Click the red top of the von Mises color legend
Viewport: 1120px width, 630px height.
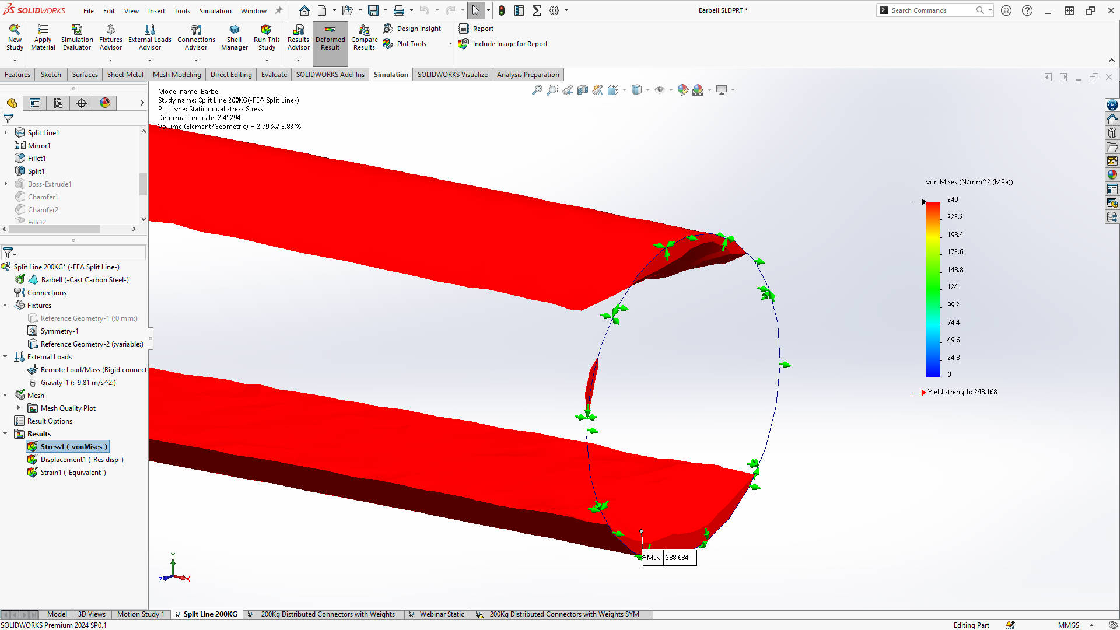coord(933,206)
